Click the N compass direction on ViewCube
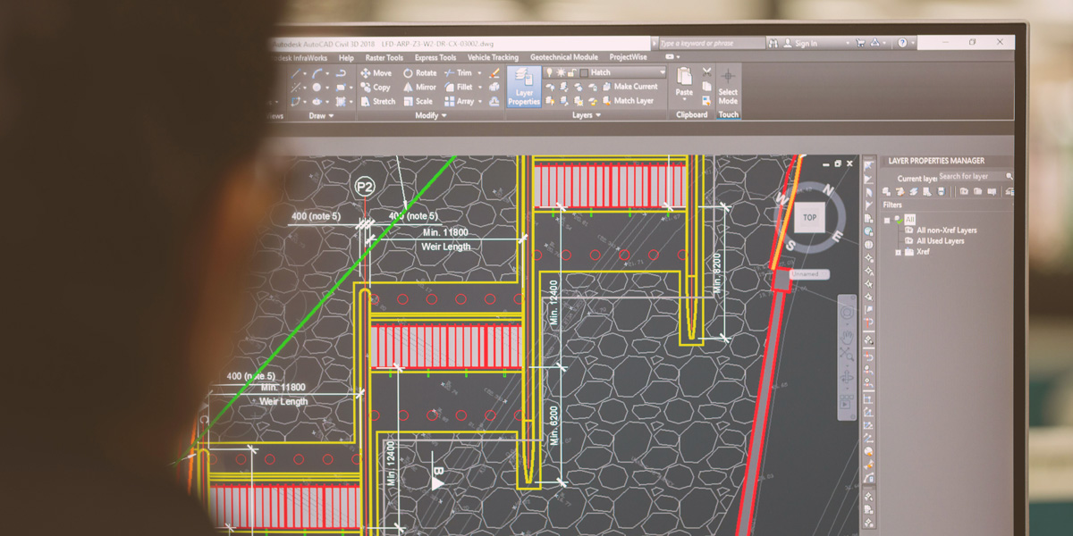This screenshot has width=1073, height=536. pyautogui.click(x=829, y=189)
